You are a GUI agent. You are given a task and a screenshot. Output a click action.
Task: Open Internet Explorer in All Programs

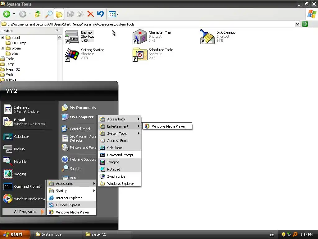[72, 198]
